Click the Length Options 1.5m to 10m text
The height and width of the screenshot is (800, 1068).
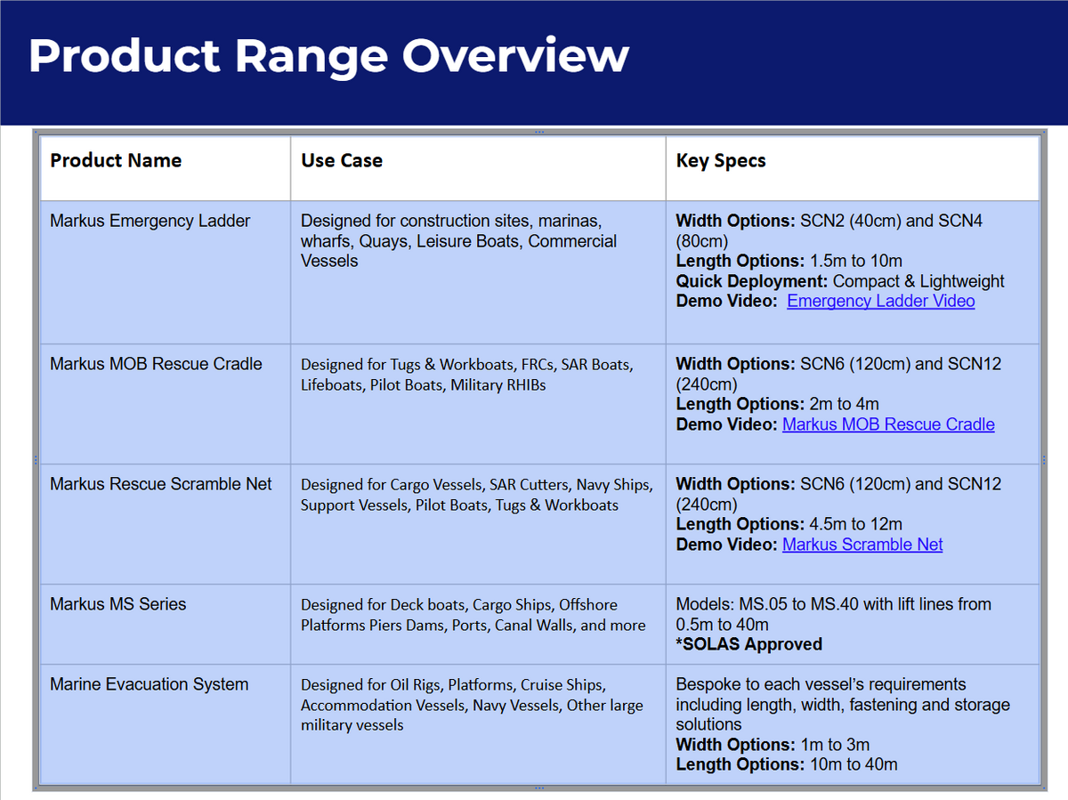[789, 261]
